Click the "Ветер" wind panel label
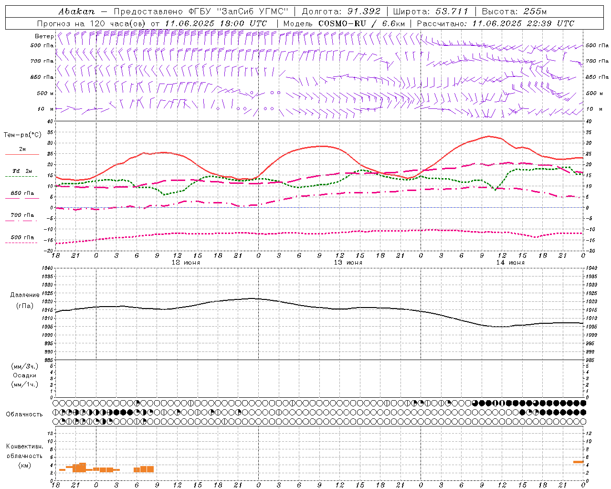The width and height of the screenshot is (611, 489). pyautogui.click(x=44, y=36)
